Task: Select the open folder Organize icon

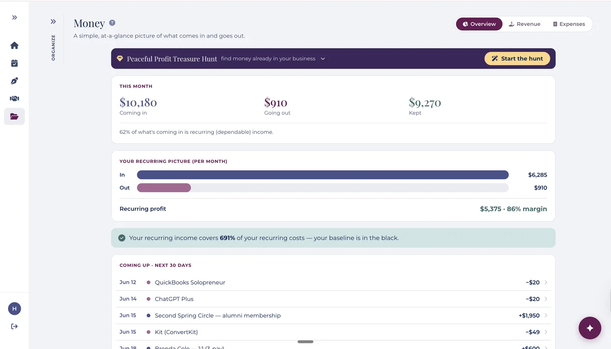Action: pos(15,116)
